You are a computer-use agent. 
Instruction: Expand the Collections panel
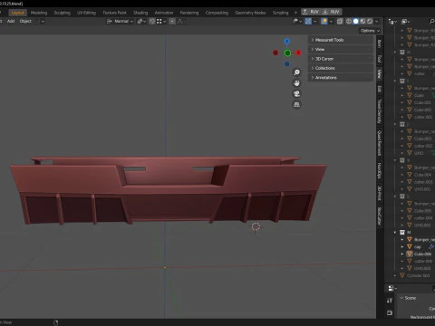[341, 68]
